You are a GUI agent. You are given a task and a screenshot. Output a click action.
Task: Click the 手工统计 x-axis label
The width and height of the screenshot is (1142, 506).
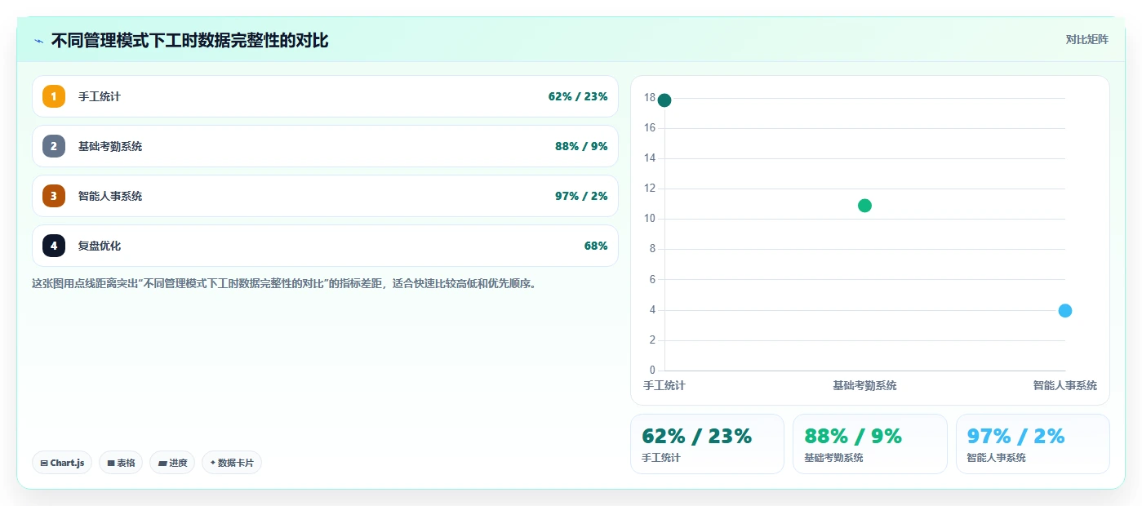click(x=664, y=385)
